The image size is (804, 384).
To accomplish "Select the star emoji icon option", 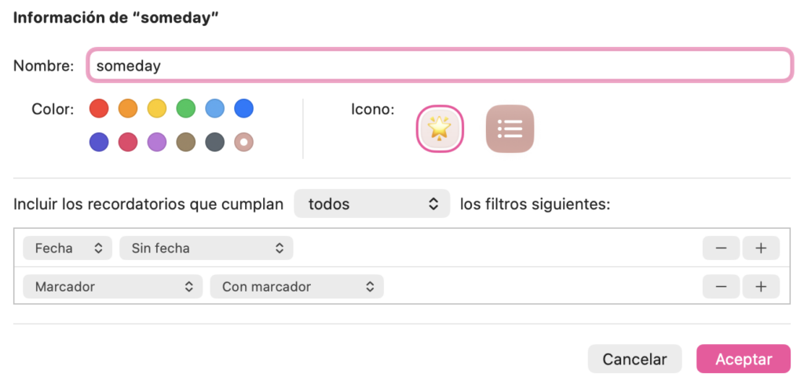I will click(x=439, y=129).
